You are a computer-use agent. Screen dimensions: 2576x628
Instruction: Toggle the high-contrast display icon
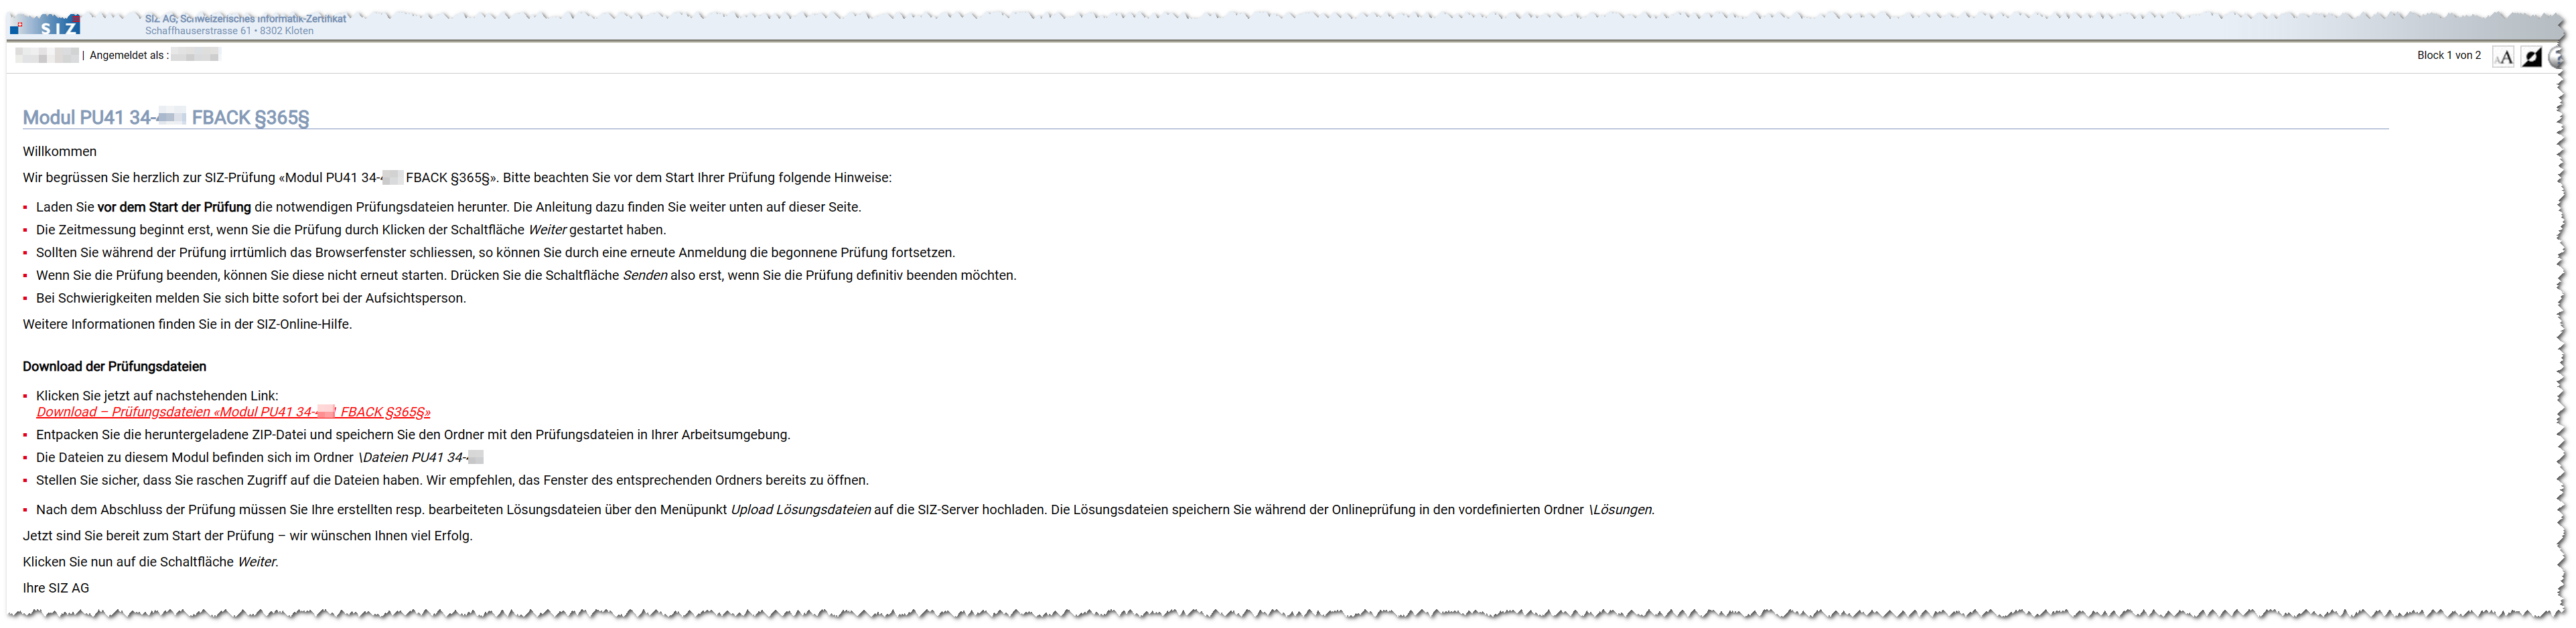[2532, 57]
